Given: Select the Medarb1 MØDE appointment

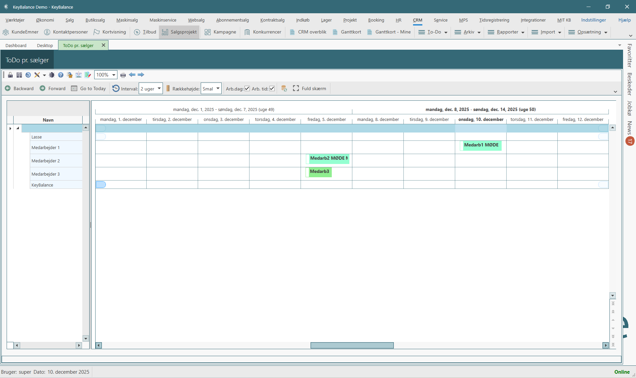Looking at the screenshot, I should coord(481,145).
